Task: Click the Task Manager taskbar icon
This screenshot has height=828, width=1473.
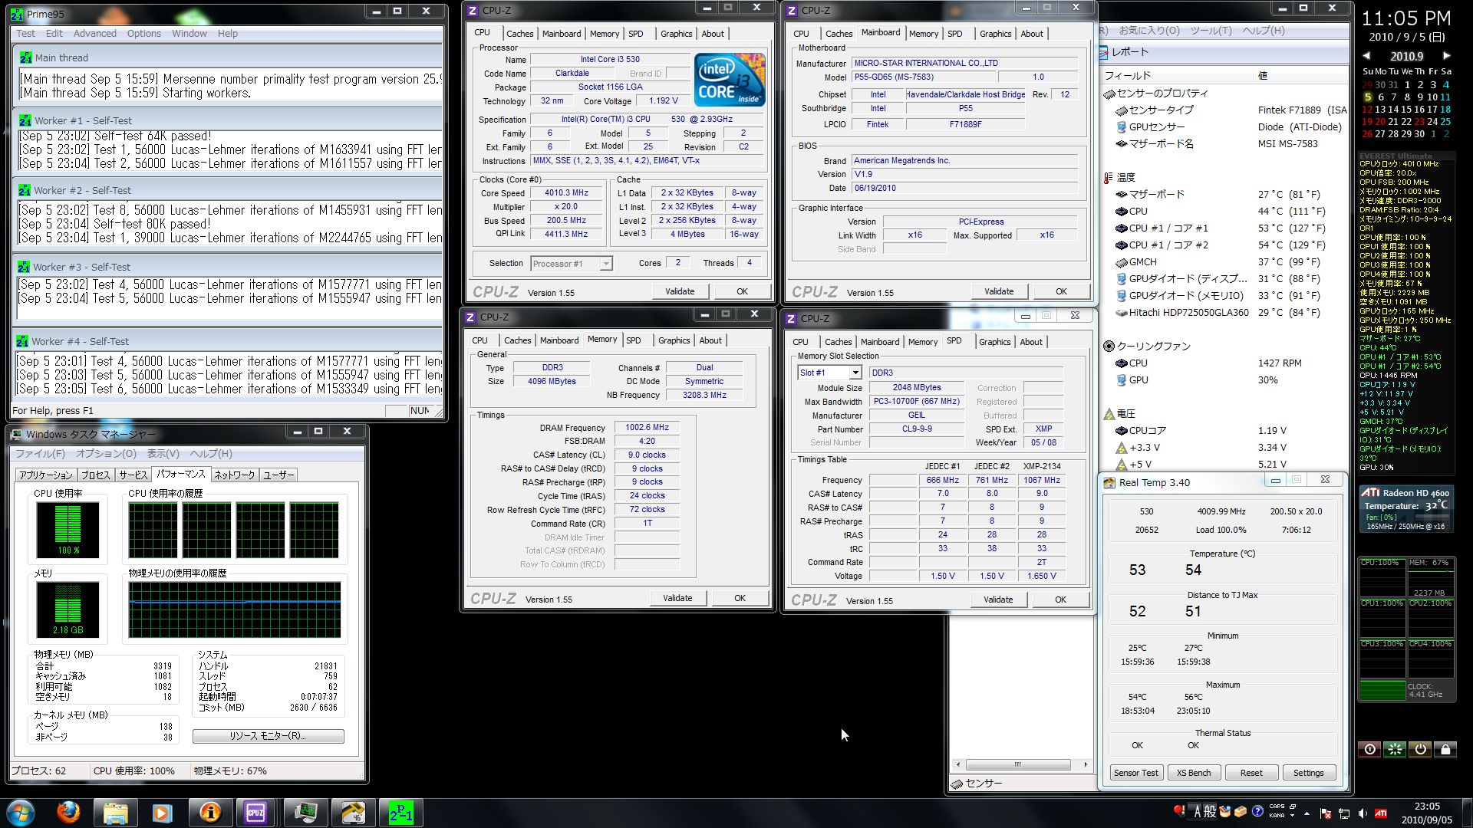Action: (x=305, y=812)
